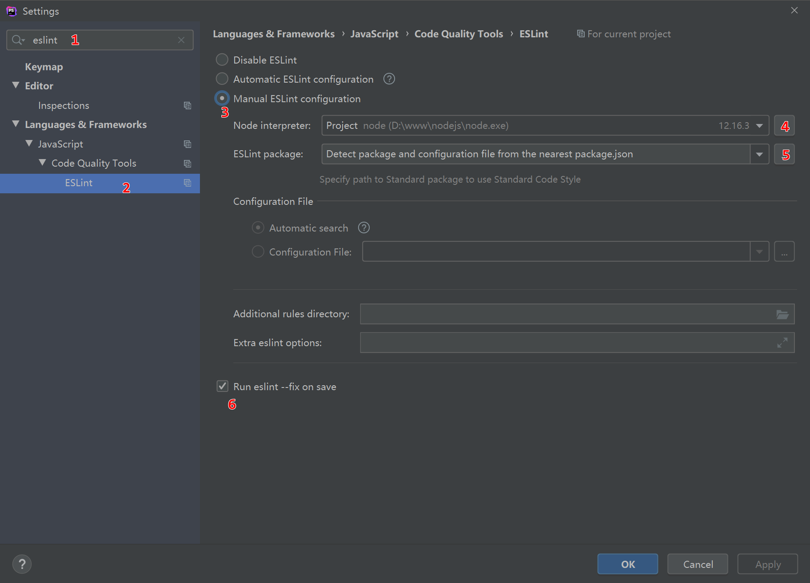810x583 pixels.
Task: Collapse the Editor tree node
Action: tap(16, 85)
